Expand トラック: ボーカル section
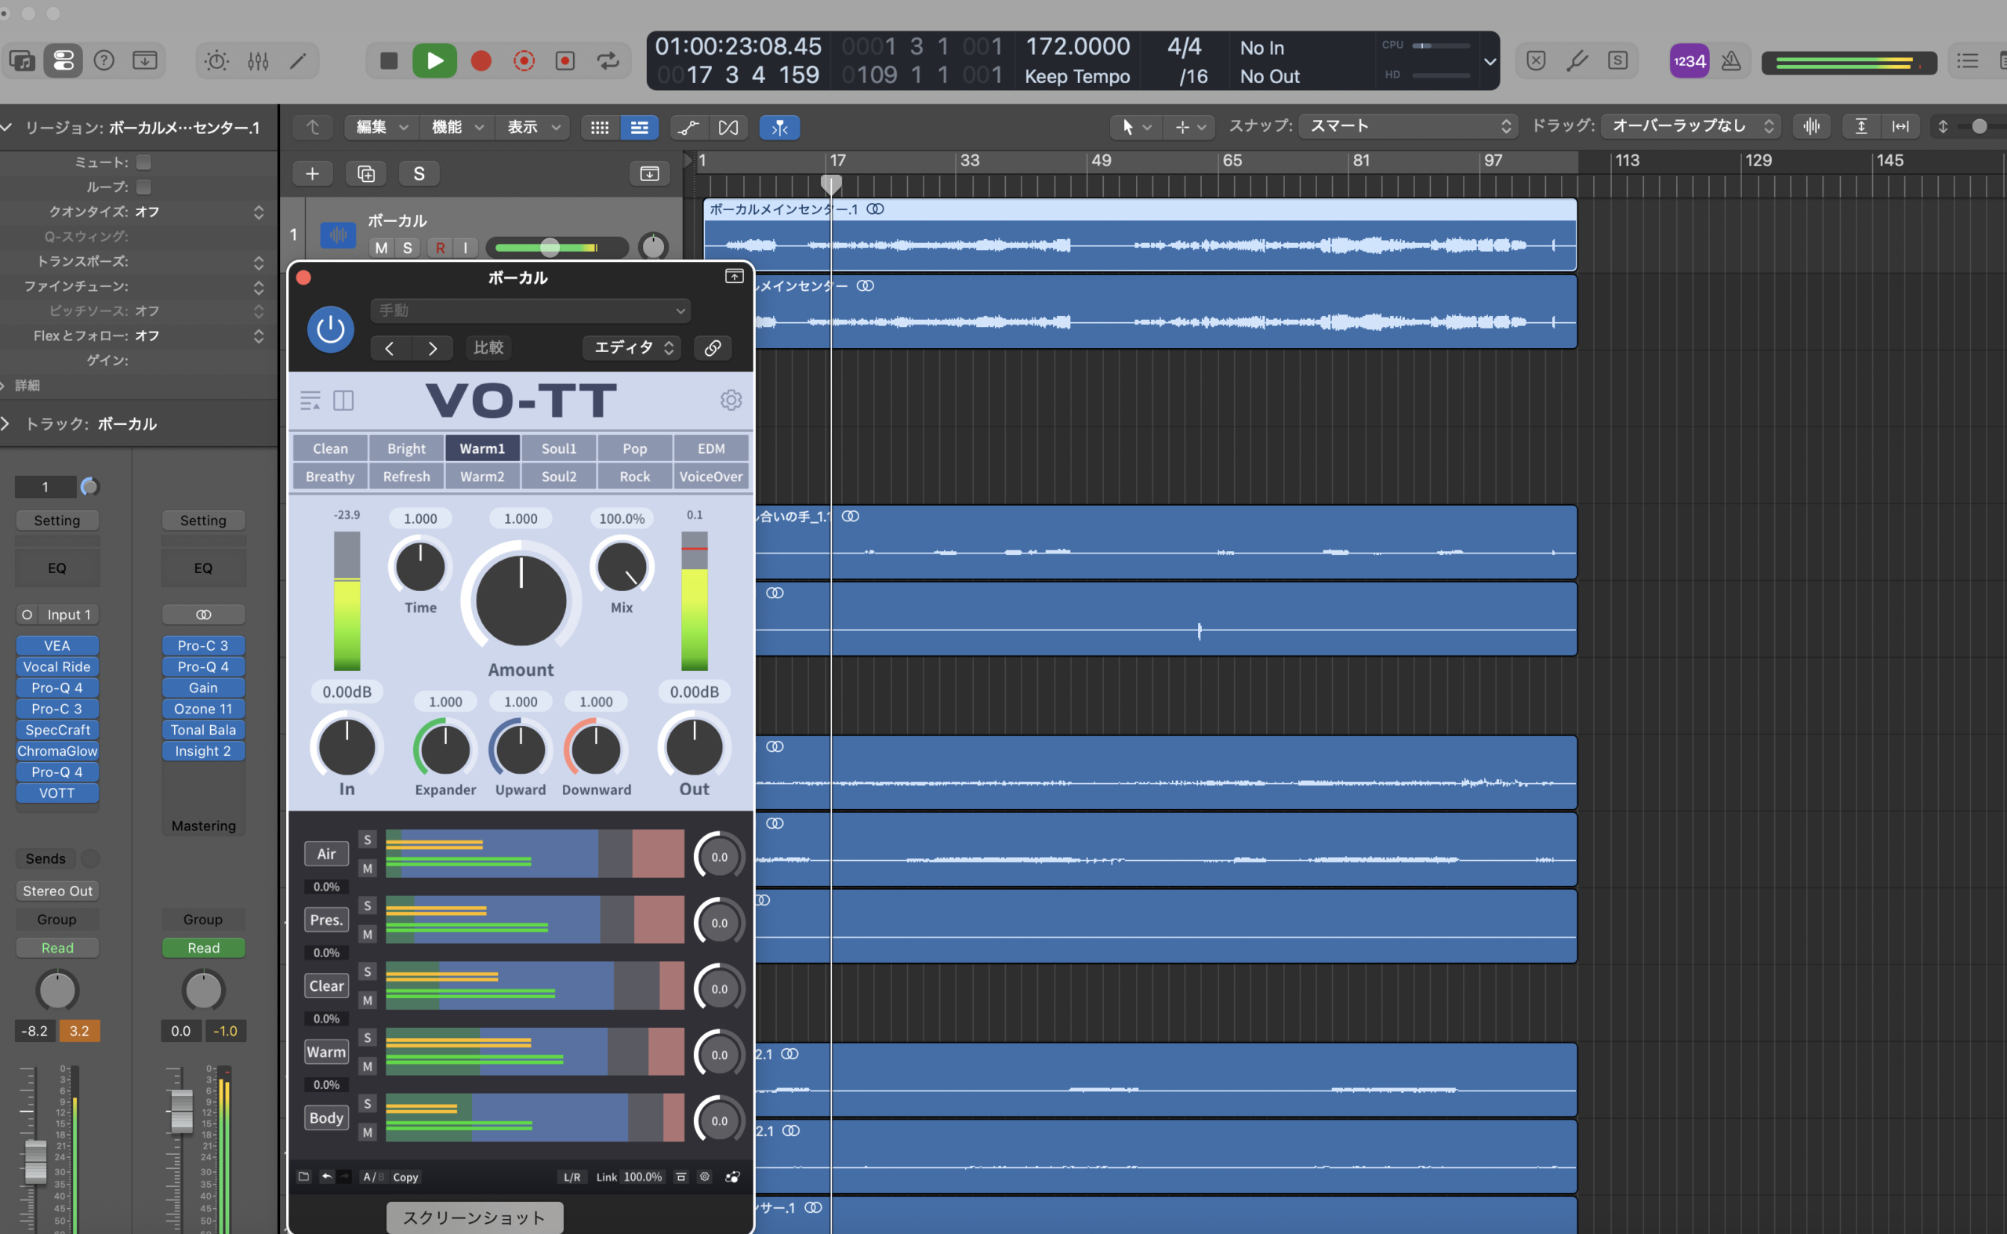2007x1234 pixels. pyautogui.click(x=5, y=423)
